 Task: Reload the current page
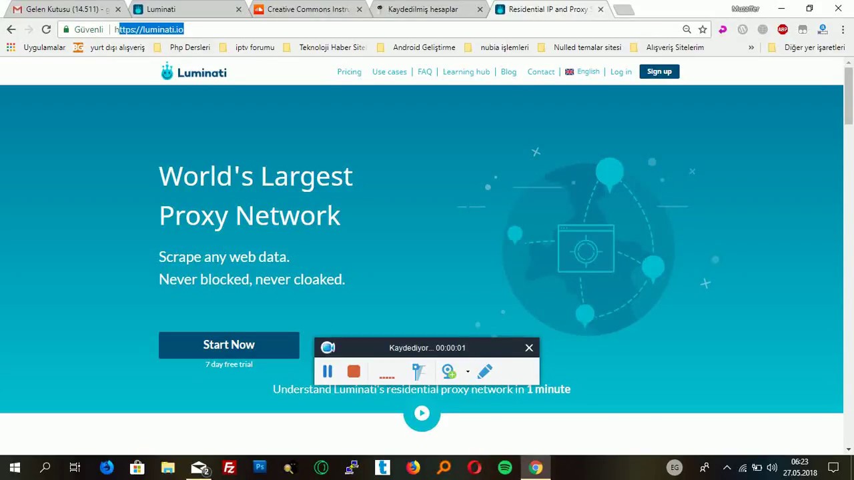46,29
